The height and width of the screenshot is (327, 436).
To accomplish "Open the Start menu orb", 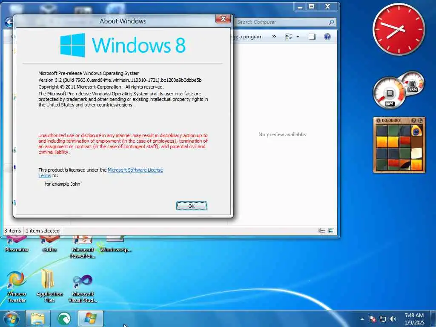I will tap(11, 318).
